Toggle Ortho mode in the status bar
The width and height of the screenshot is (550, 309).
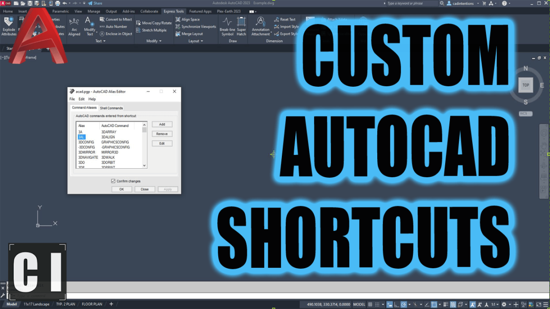tap(396, 304)
